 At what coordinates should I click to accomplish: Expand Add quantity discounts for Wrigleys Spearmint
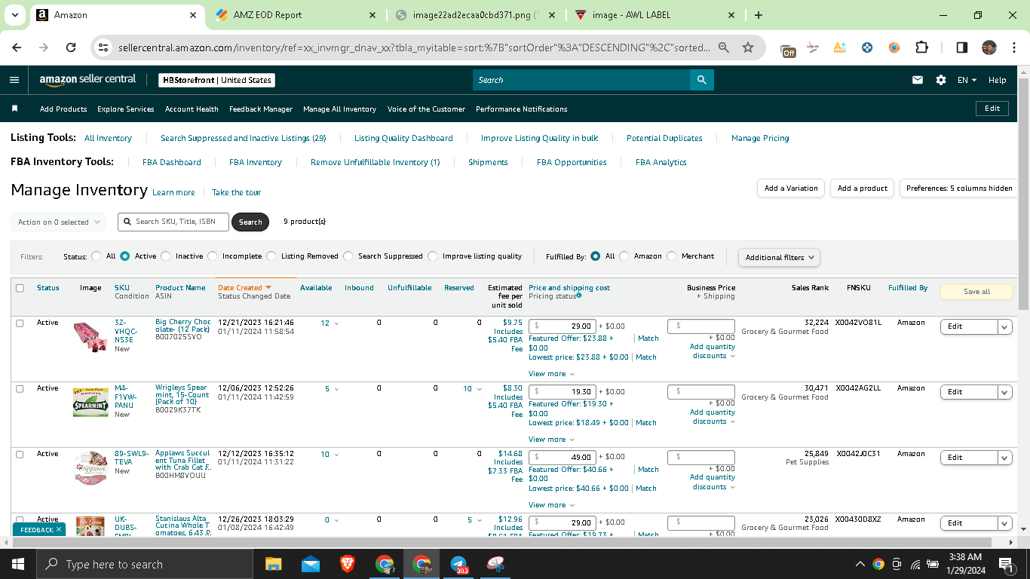[713, 417]
